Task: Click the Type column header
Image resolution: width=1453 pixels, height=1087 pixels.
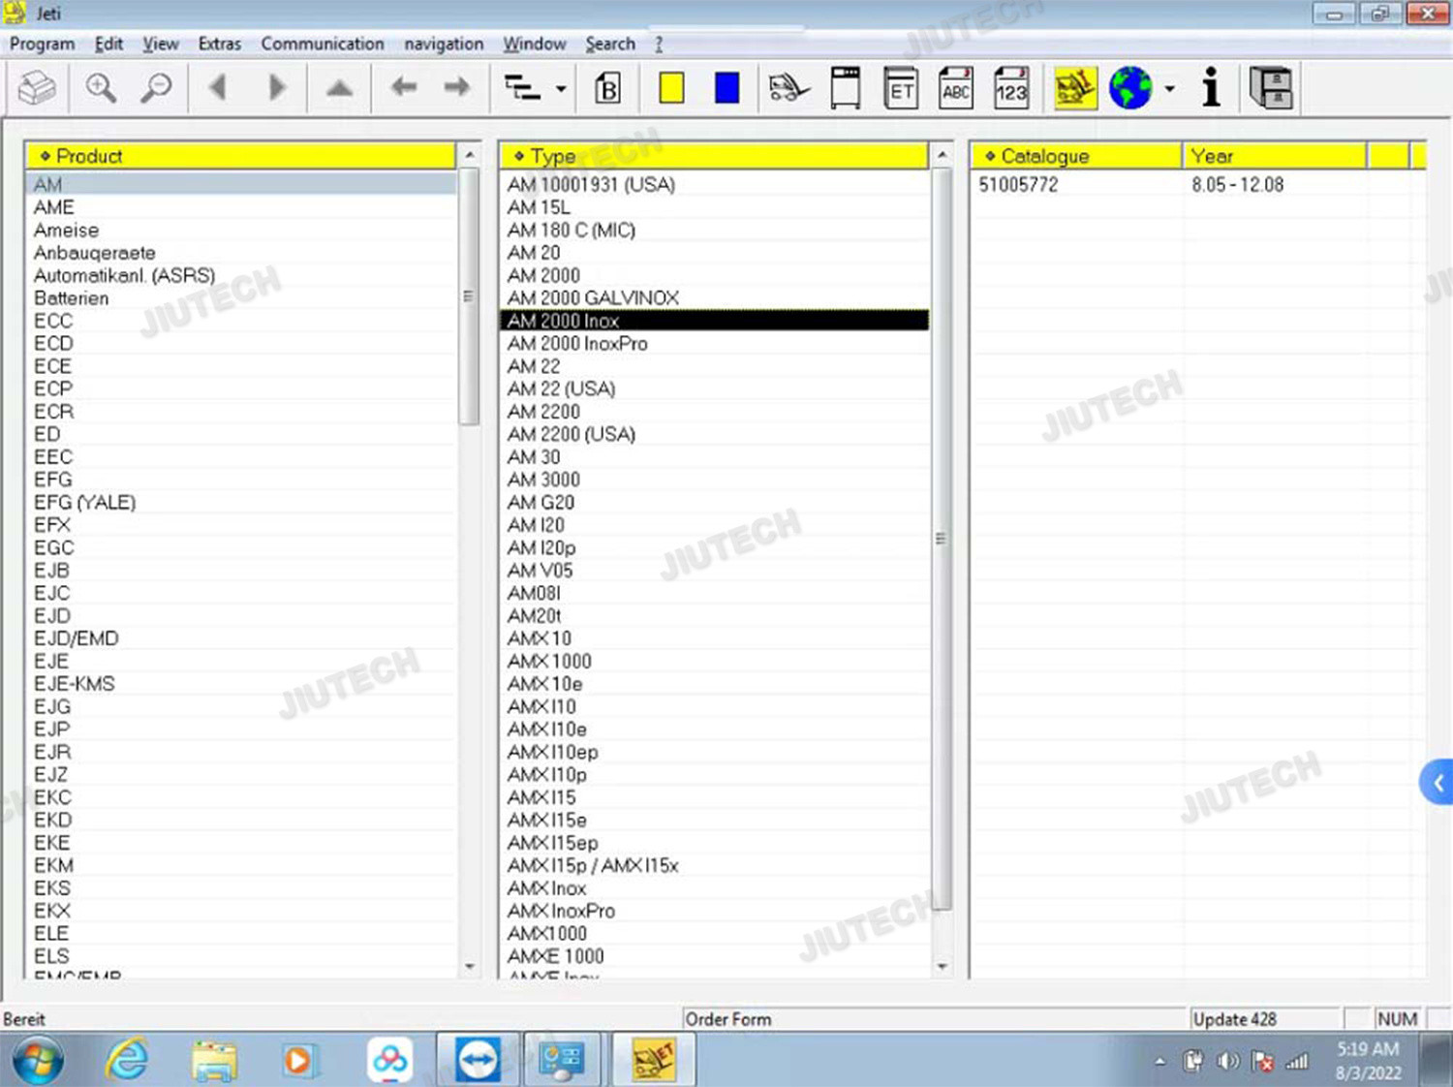Action: [x=715, y=156]
